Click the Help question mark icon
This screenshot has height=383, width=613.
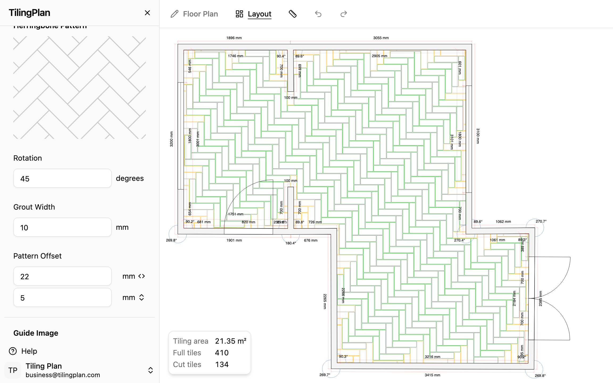pyautogui.click(x=13, y=351)
